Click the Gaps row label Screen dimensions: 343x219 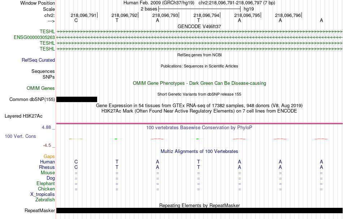[49, 156]
